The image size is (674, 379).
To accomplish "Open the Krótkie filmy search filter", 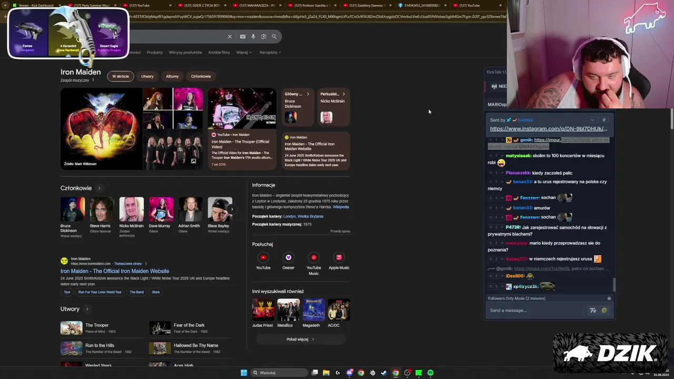I will coord(219,52).
